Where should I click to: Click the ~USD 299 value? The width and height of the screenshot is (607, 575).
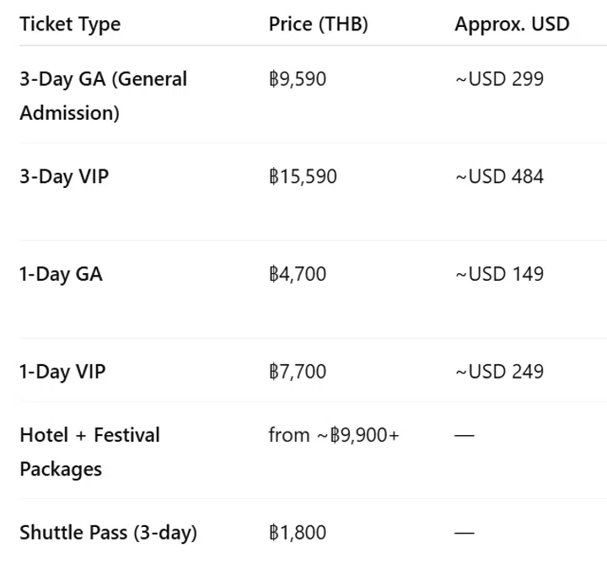(x=499, y=79)
